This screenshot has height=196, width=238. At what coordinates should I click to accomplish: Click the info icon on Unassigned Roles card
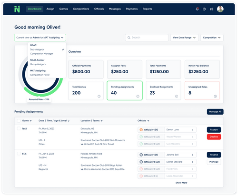[x=215, y=96]
